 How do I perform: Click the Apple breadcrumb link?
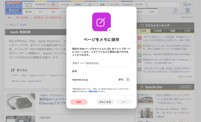pos(23,25)
